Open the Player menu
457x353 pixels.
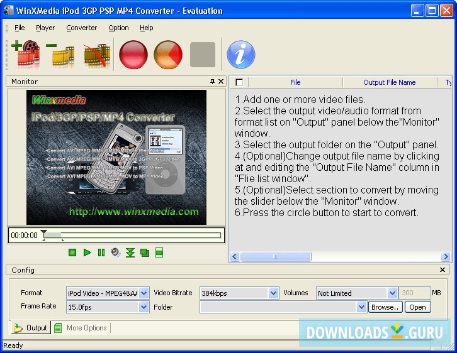coord(45,28)
